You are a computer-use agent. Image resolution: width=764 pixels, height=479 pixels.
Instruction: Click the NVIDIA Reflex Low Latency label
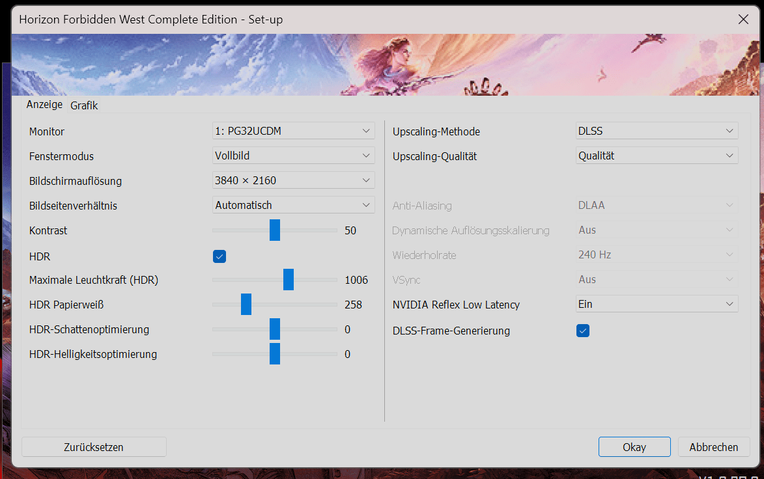click(456, 305)
